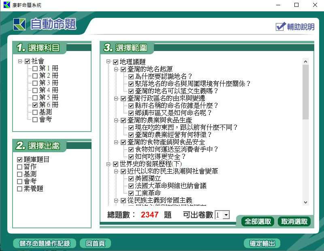The image size is (324, 251).
Task: Click the 康軒命題系統 title bar app icon
Action: coord(6,5)
